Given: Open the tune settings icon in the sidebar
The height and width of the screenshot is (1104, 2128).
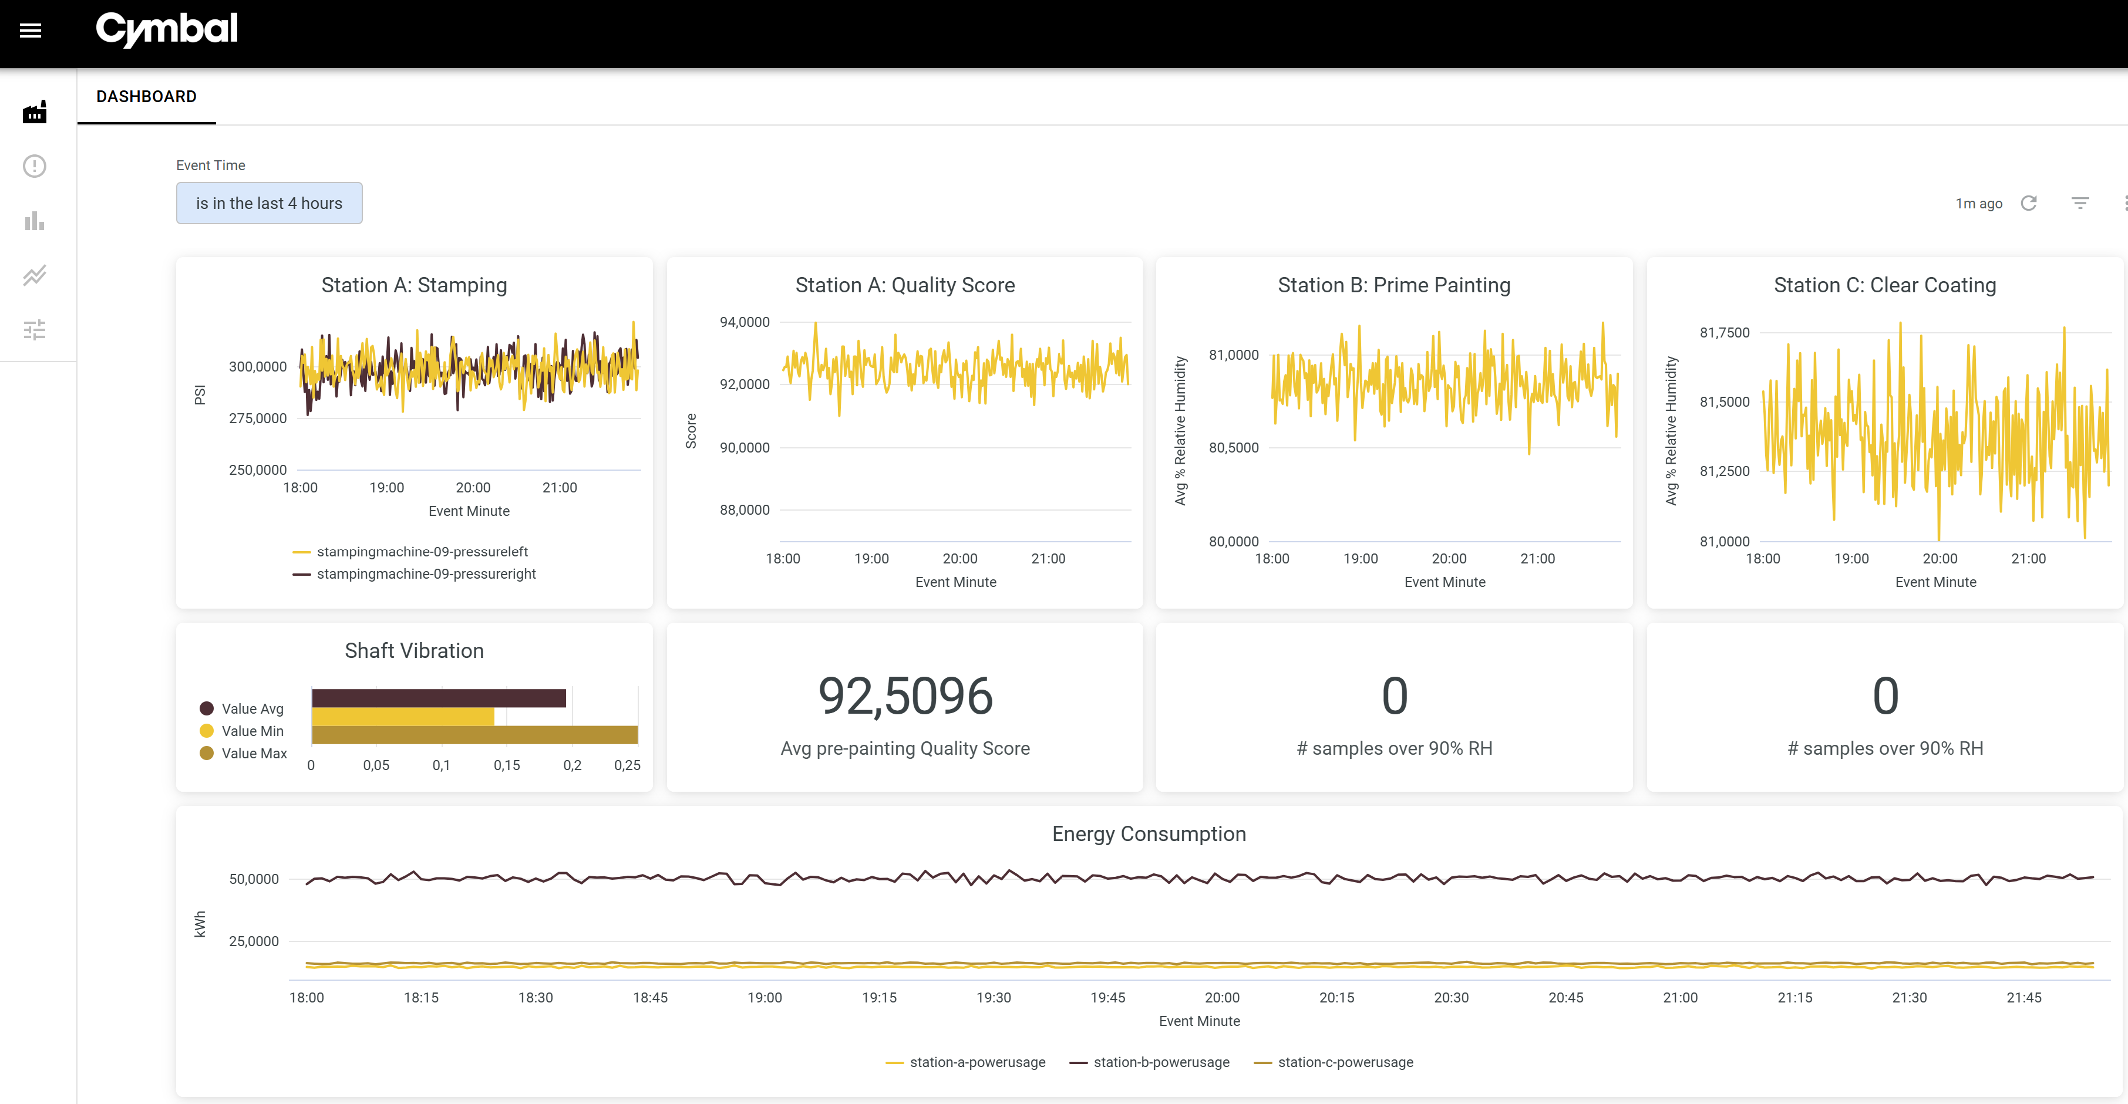Looking at the screenshot, I should pos(34,329).
